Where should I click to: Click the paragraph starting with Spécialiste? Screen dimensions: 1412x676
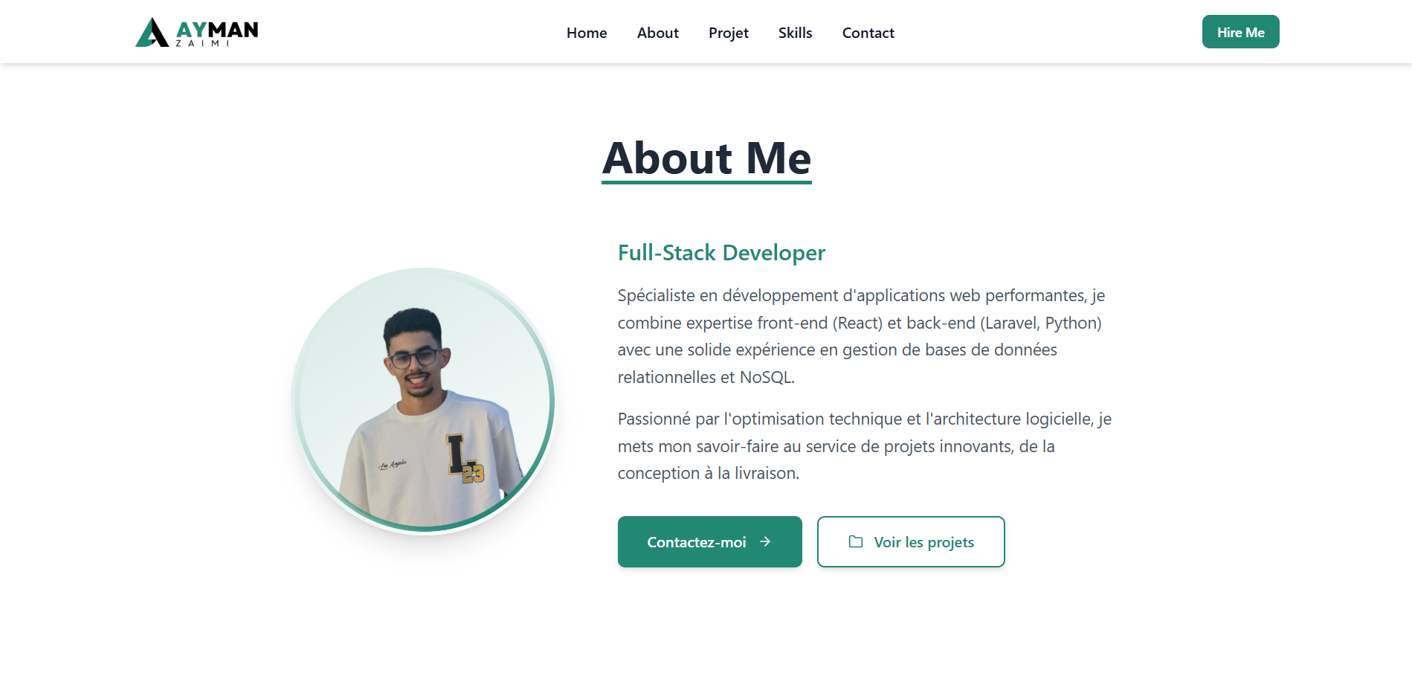[863, 336]
